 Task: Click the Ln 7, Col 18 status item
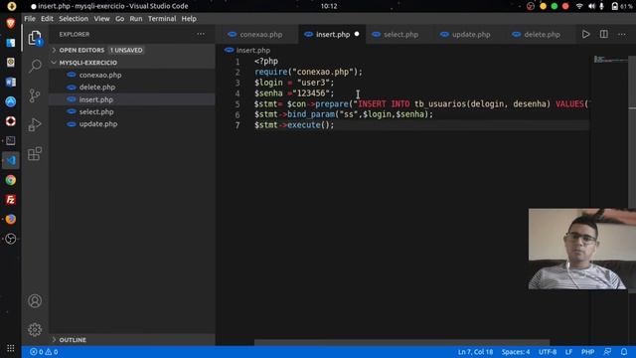pos(475,352)
